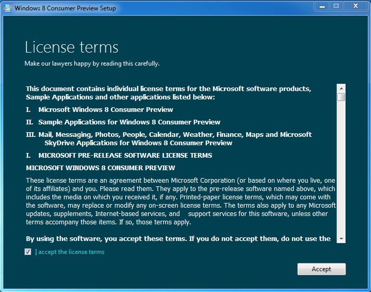The height and width of the screenshot is (292, 371).
Task: Click the 'MICROSOFT PRE-RELEASE SOFTWARE LICENSE TERMS' heading
Action: (x=125, y=155)
